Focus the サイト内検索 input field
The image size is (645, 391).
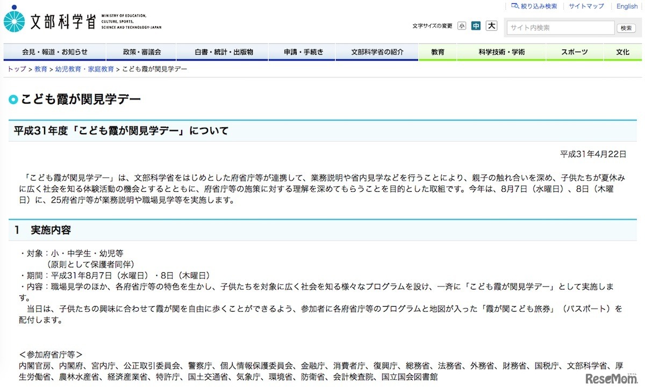point(560,28)
